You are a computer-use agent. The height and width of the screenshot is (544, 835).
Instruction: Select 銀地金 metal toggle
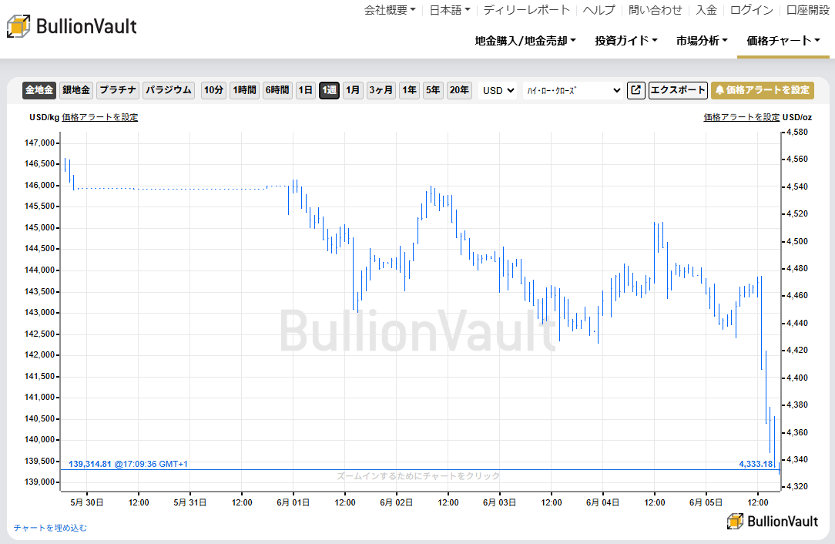pyautogui.click(x=76, y=90)
